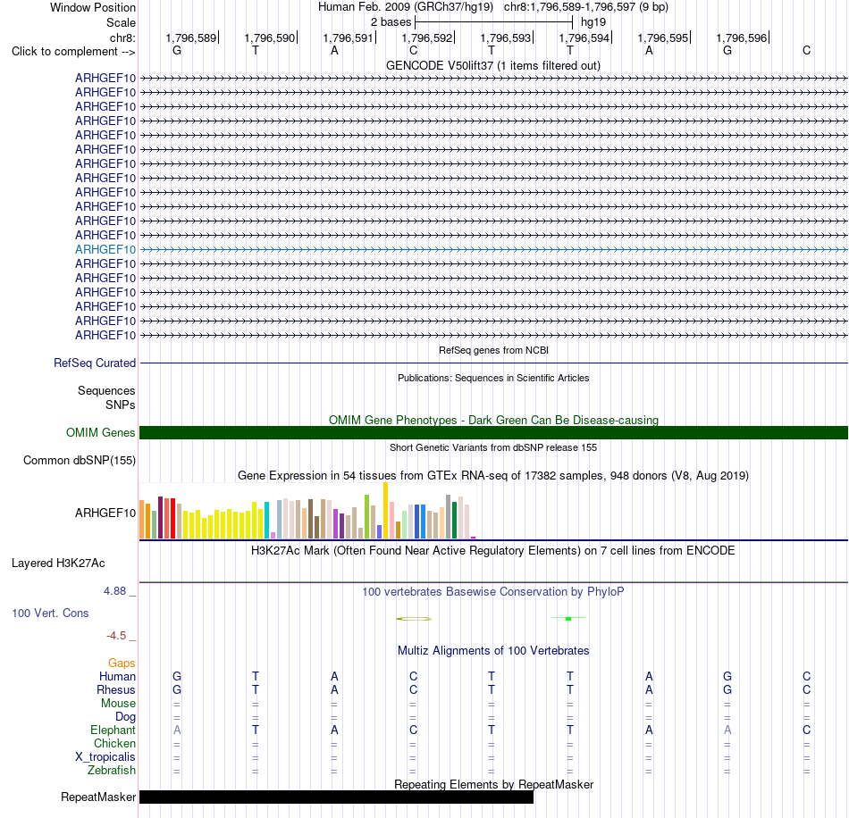Open 'Repeating Elements by RepeatMasker' track title
Screen dimensions: 849x818
point(493,785)
